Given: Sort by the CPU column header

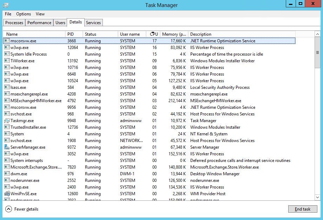Looking at the screenshot, I should 154,34.
